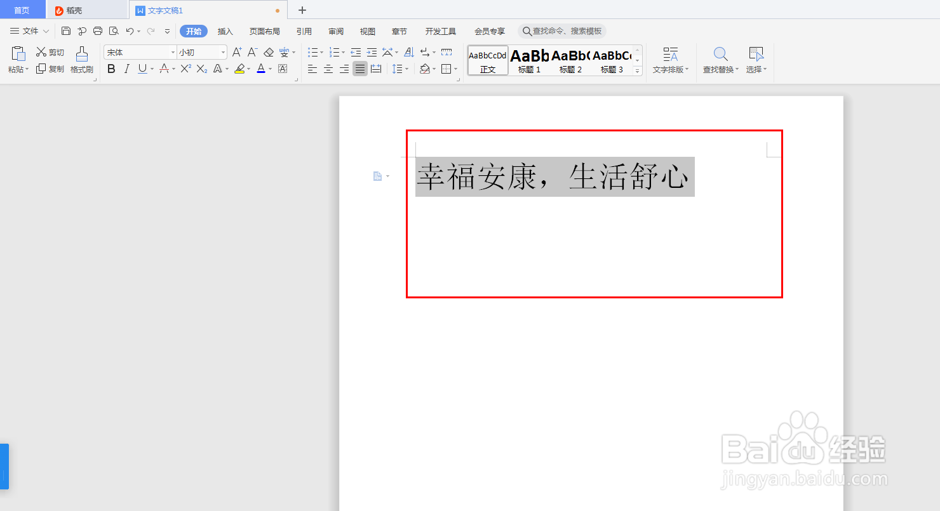This screenshot has width=940, height=511.
Task: Open Find and Replace (查找替换)
Action: tap(720, 61)
